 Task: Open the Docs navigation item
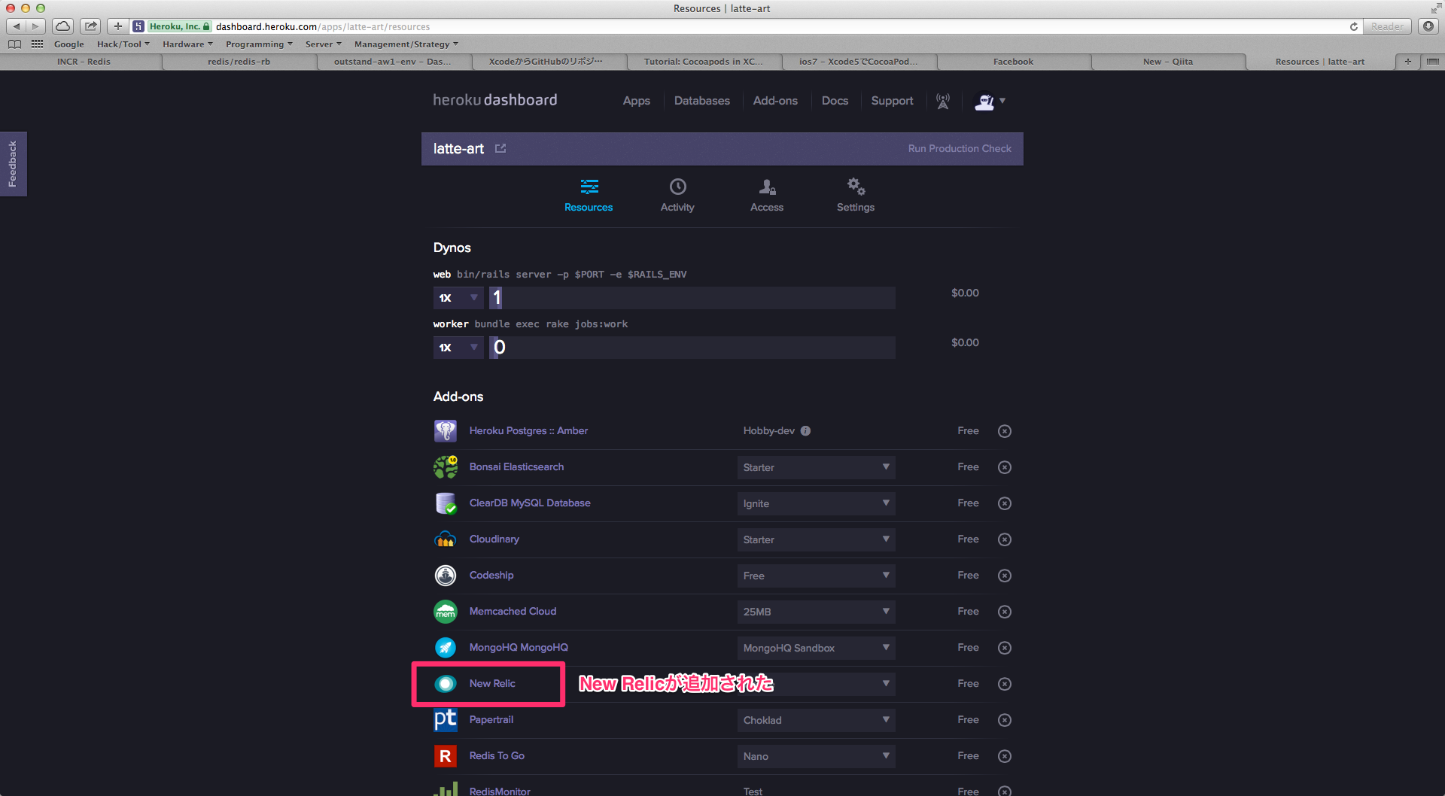click(x=835, y=101)
